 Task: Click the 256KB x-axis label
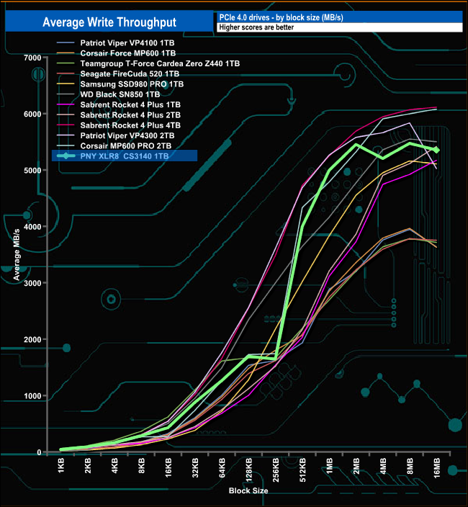tap(276, 470)
